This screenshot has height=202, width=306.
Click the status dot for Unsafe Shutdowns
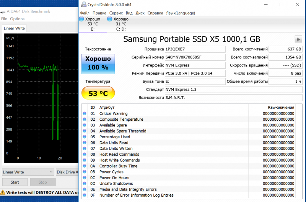click(85, 184)
